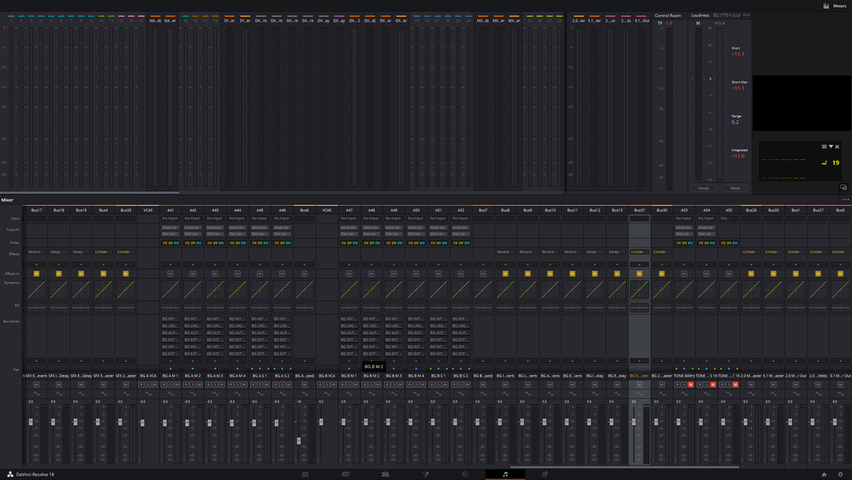Toggle the Meters panel button

834,6
